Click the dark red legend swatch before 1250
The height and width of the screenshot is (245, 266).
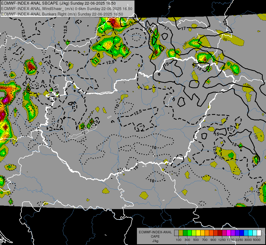[x=220, y=233]
